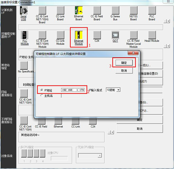The height and width of the screenshot is (169, 174).
Task: Choose the Head Module icon
Action: pos(152,35)
